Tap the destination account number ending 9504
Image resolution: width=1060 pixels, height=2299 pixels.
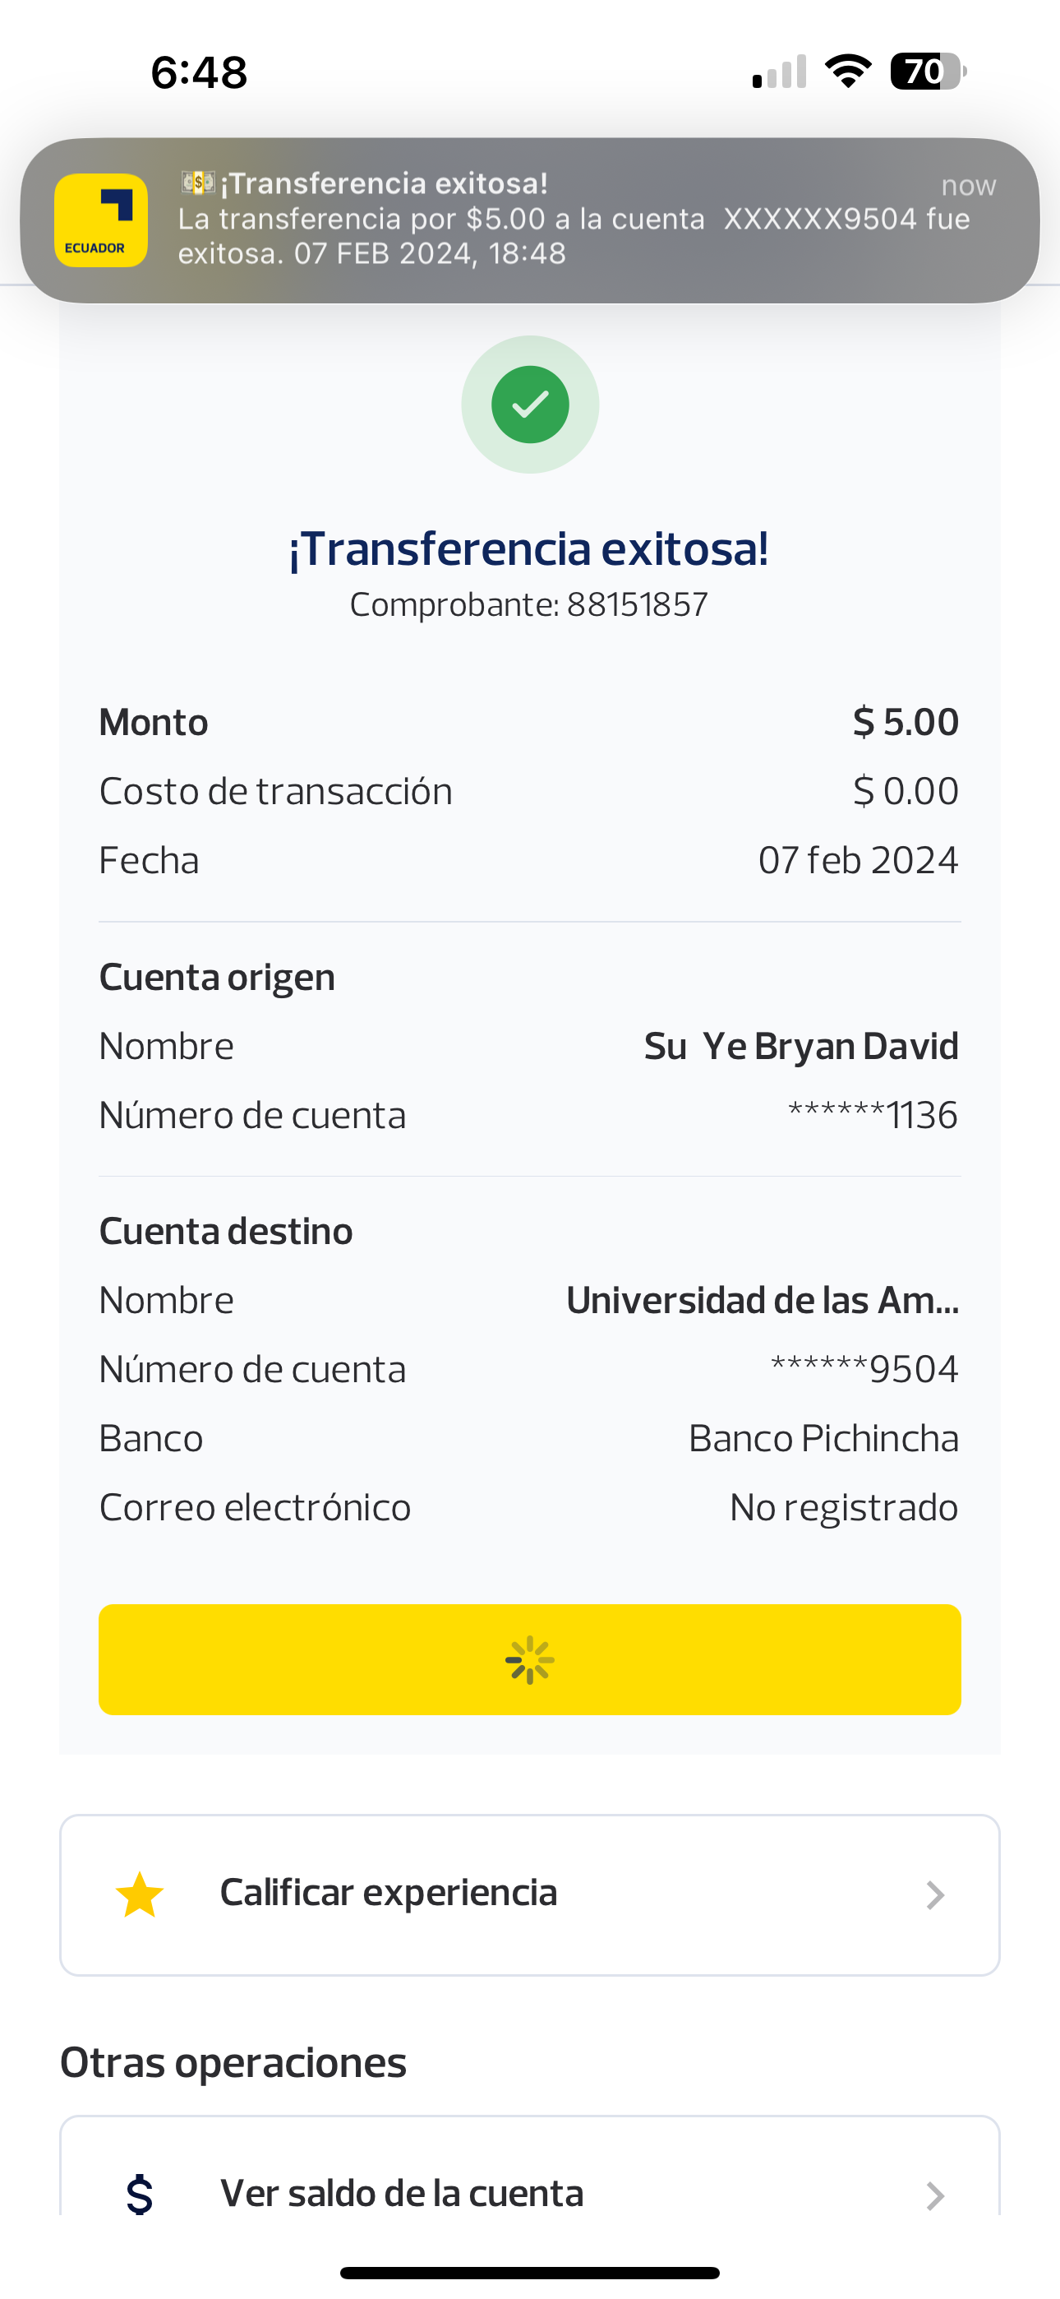pyautogui.click(x=864, y=1369)
